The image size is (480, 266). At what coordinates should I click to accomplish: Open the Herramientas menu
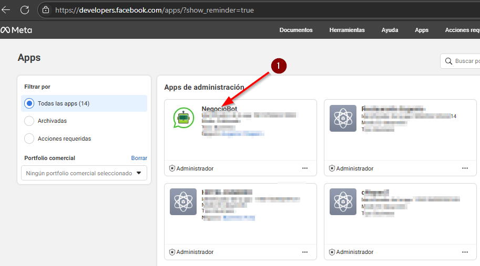point(347,30)
